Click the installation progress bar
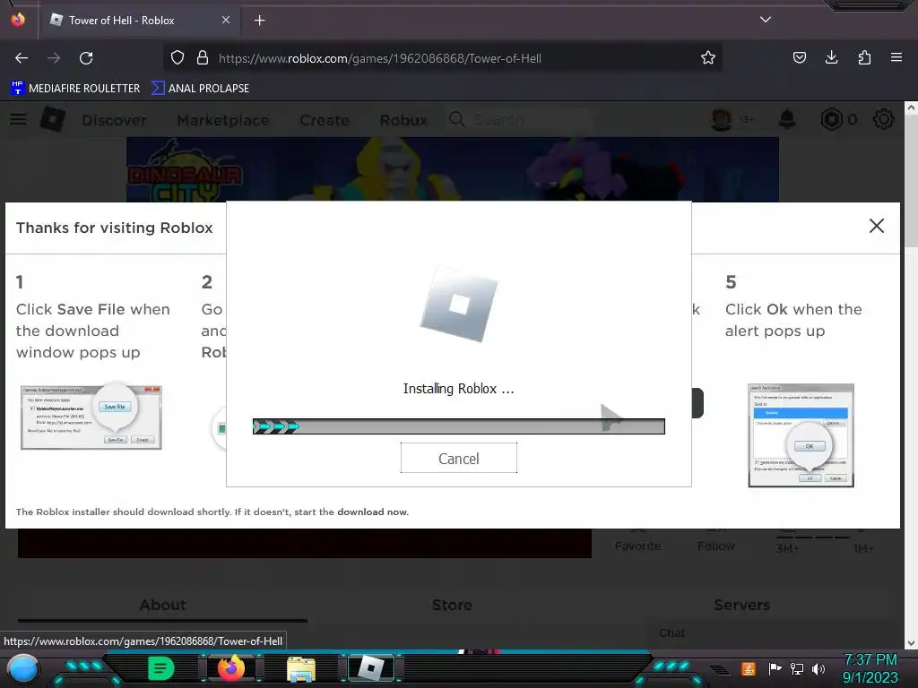 (458, 426)
